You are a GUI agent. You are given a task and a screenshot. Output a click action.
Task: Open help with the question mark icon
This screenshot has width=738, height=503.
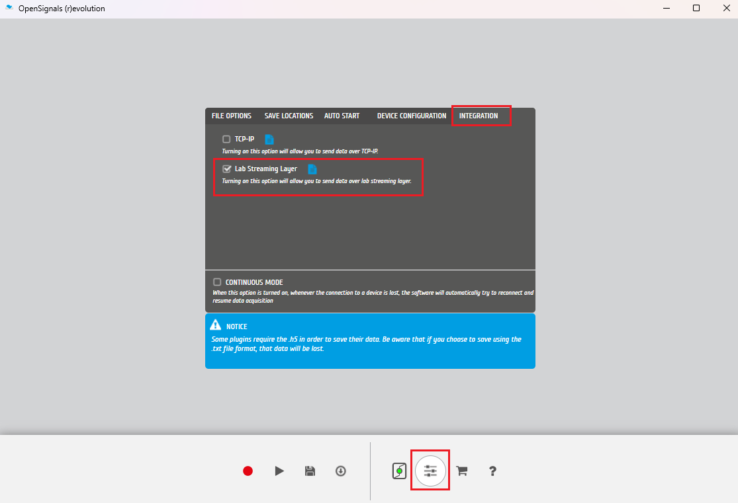click(x=492, y=471)
